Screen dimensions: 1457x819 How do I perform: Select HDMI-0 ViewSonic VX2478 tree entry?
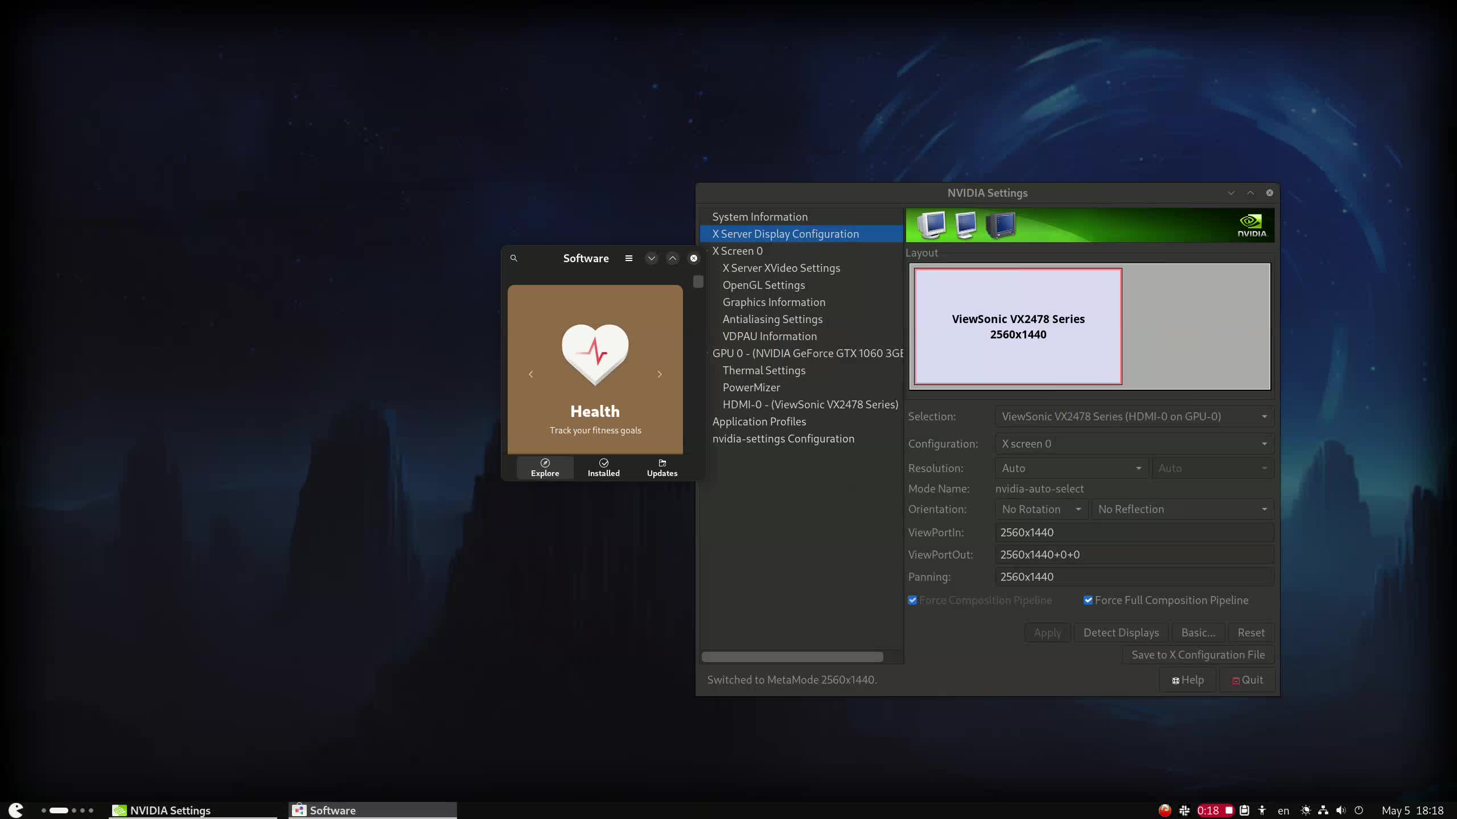pyautogui.click(x=810, y=404)
